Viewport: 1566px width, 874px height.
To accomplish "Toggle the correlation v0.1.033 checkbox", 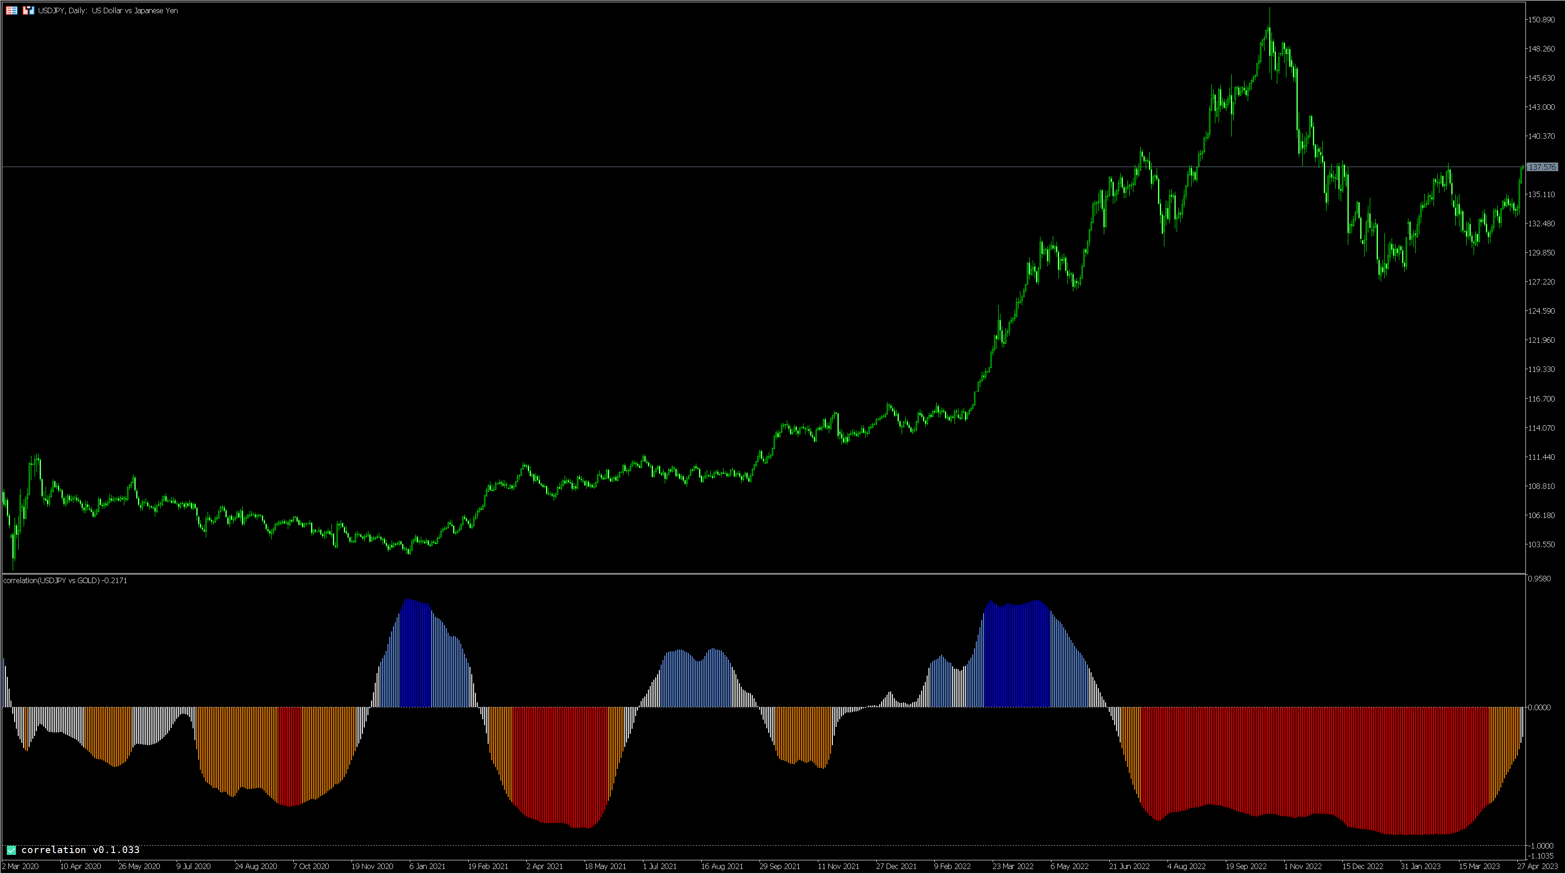I will click(11, 850).
